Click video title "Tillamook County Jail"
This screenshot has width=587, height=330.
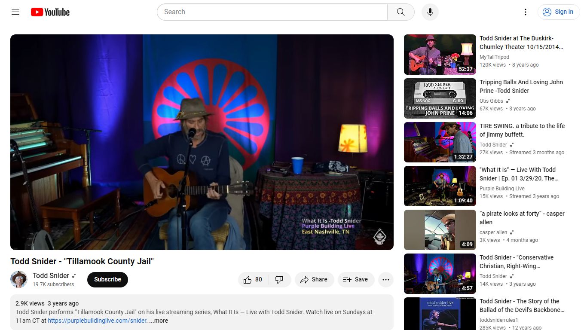tap(82, 261)
